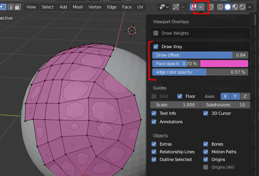Select solid viewport shading

coord(228,7)
